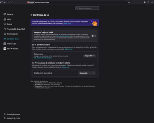Screen dimensions: 154x123
Task: Click Obtenga más detalles link
Action: point(63,36)
